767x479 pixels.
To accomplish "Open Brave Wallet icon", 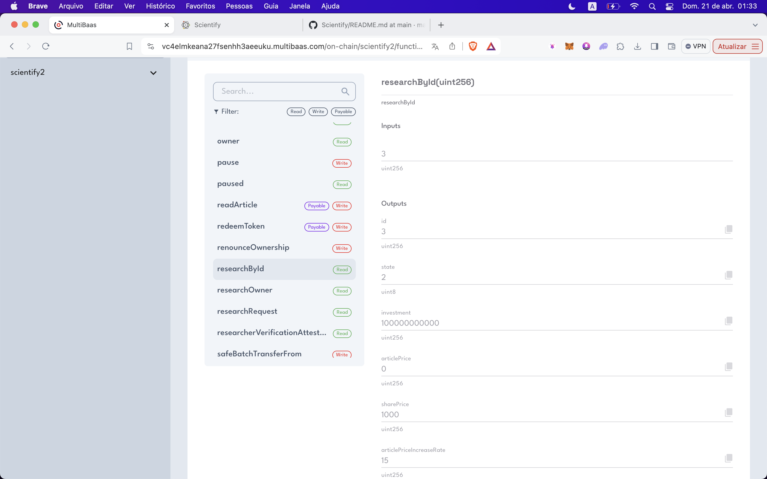I will point(671,46).
